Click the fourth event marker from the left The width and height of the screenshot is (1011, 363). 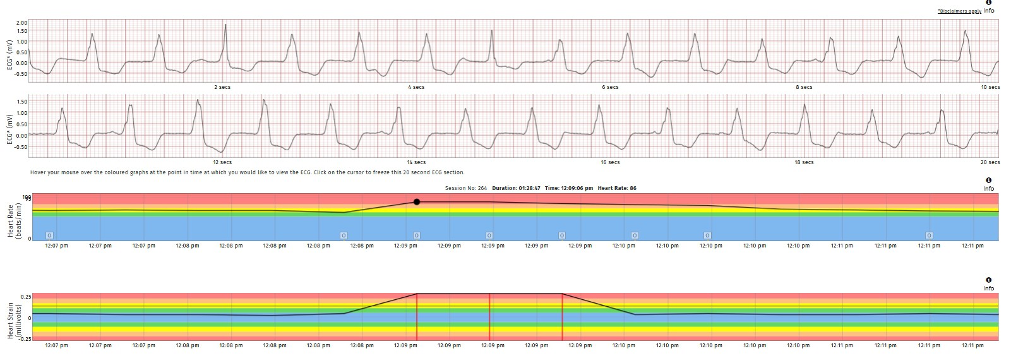[x=489, y=235]
